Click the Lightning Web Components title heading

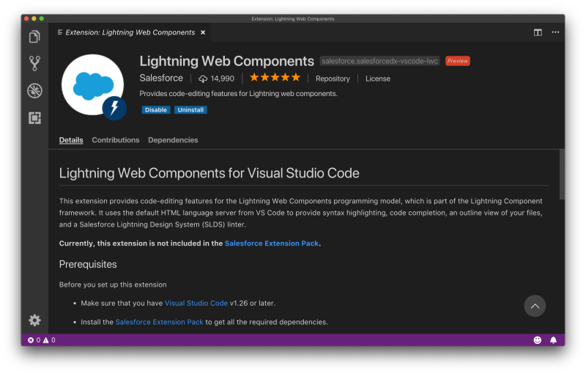227,61
